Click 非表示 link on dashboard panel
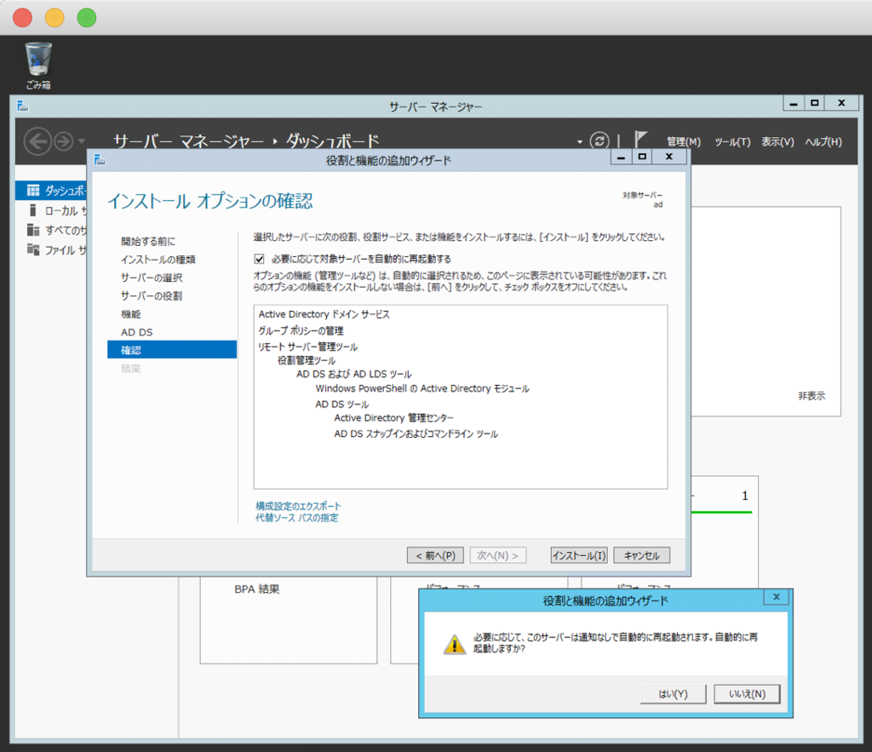The image size is (872, 752). [812, 396]
